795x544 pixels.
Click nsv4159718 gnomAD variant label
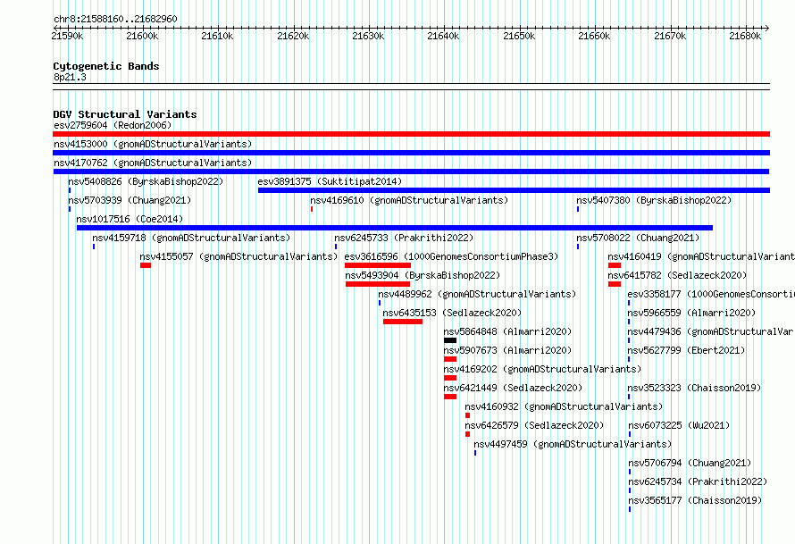(x=191, y=238)
